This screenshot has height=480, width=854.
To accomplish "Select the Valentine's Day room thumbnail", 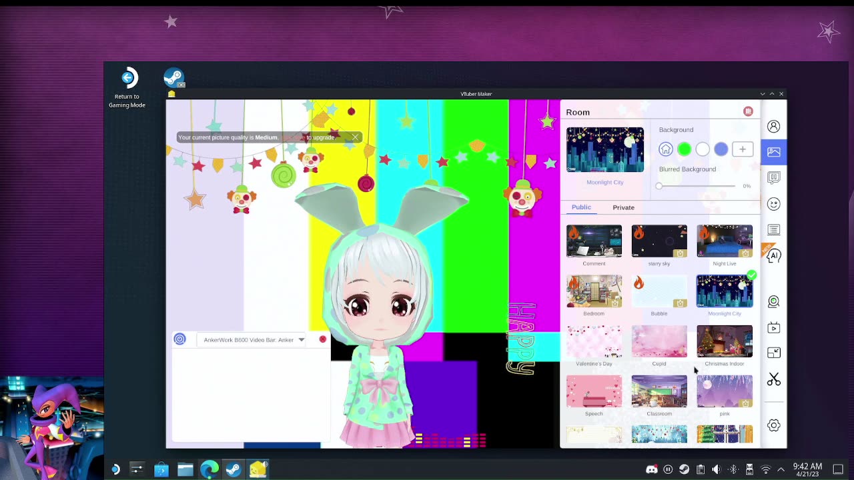I will [x=594, y=341].
